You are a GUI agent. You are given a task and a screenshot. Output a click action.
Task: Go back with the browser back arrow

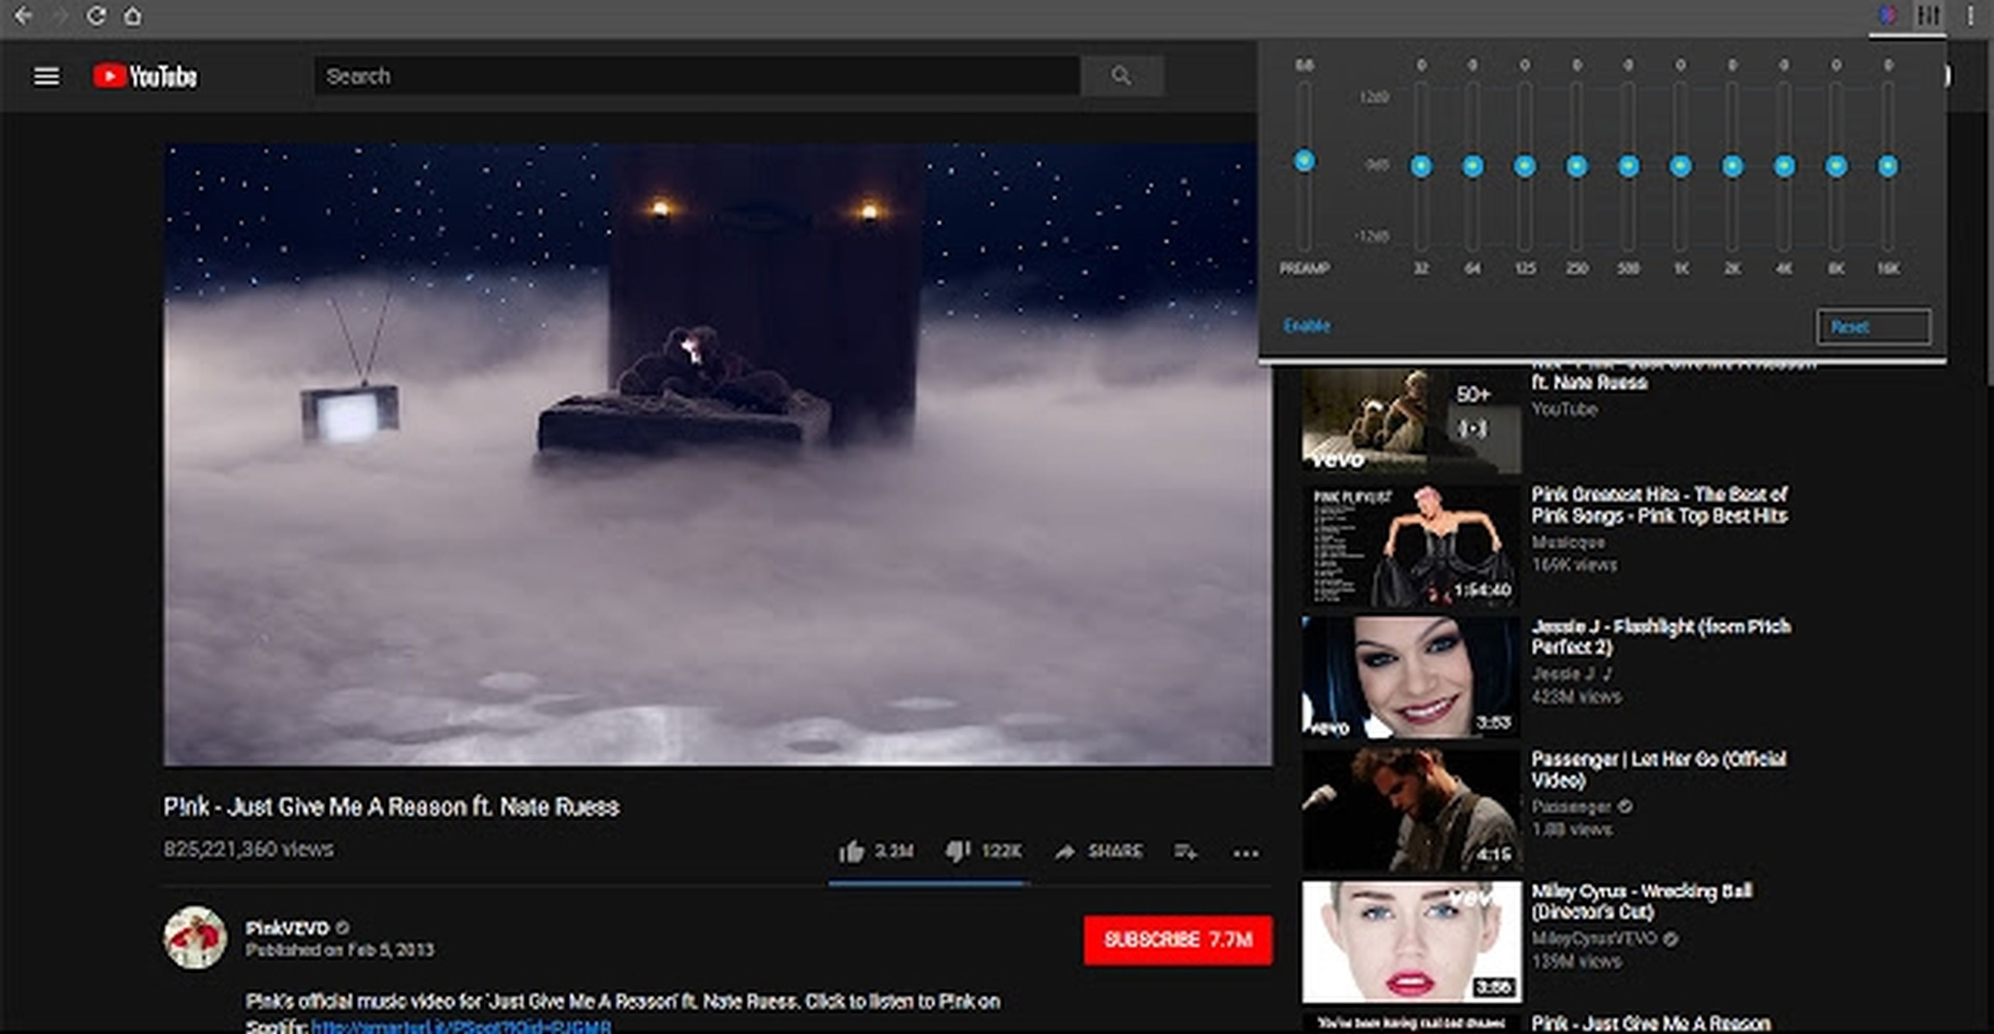(x=23, y=16)
